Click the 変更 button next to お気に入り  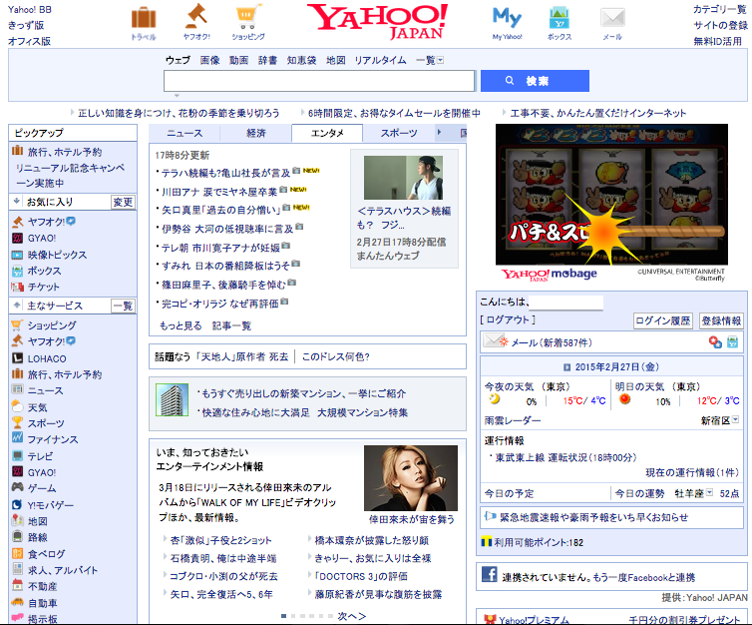(123, 202)
